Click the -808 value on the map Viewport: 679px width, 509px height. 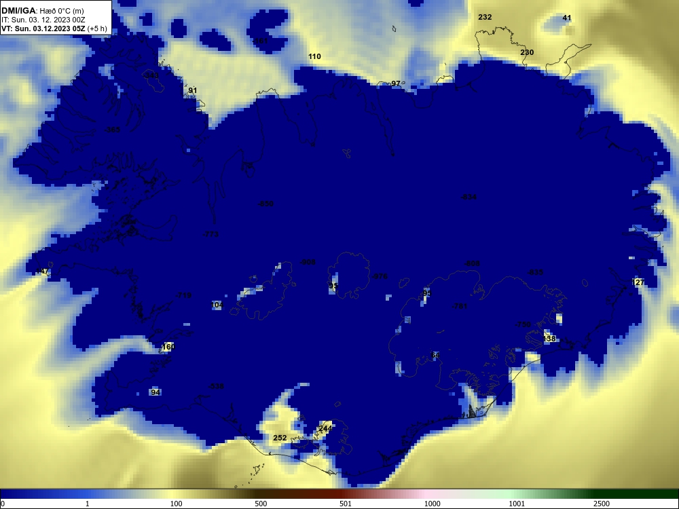click(472, 263)
